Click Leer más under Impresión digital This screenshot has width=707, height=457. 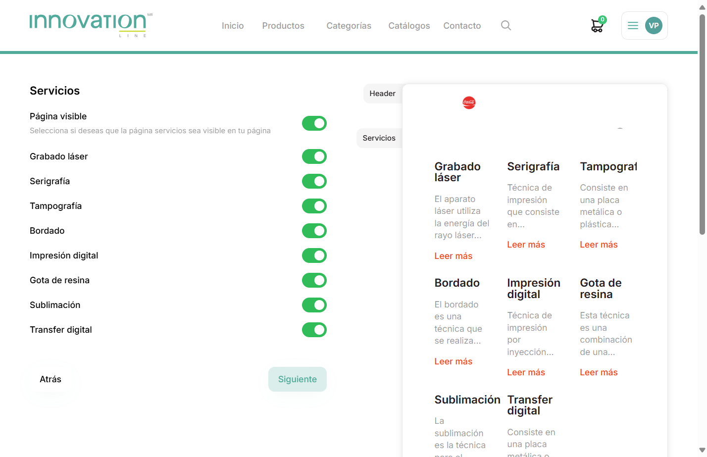coord(526,372)
